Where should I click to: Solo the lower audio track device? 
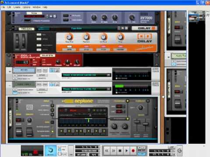click(45, 84)
